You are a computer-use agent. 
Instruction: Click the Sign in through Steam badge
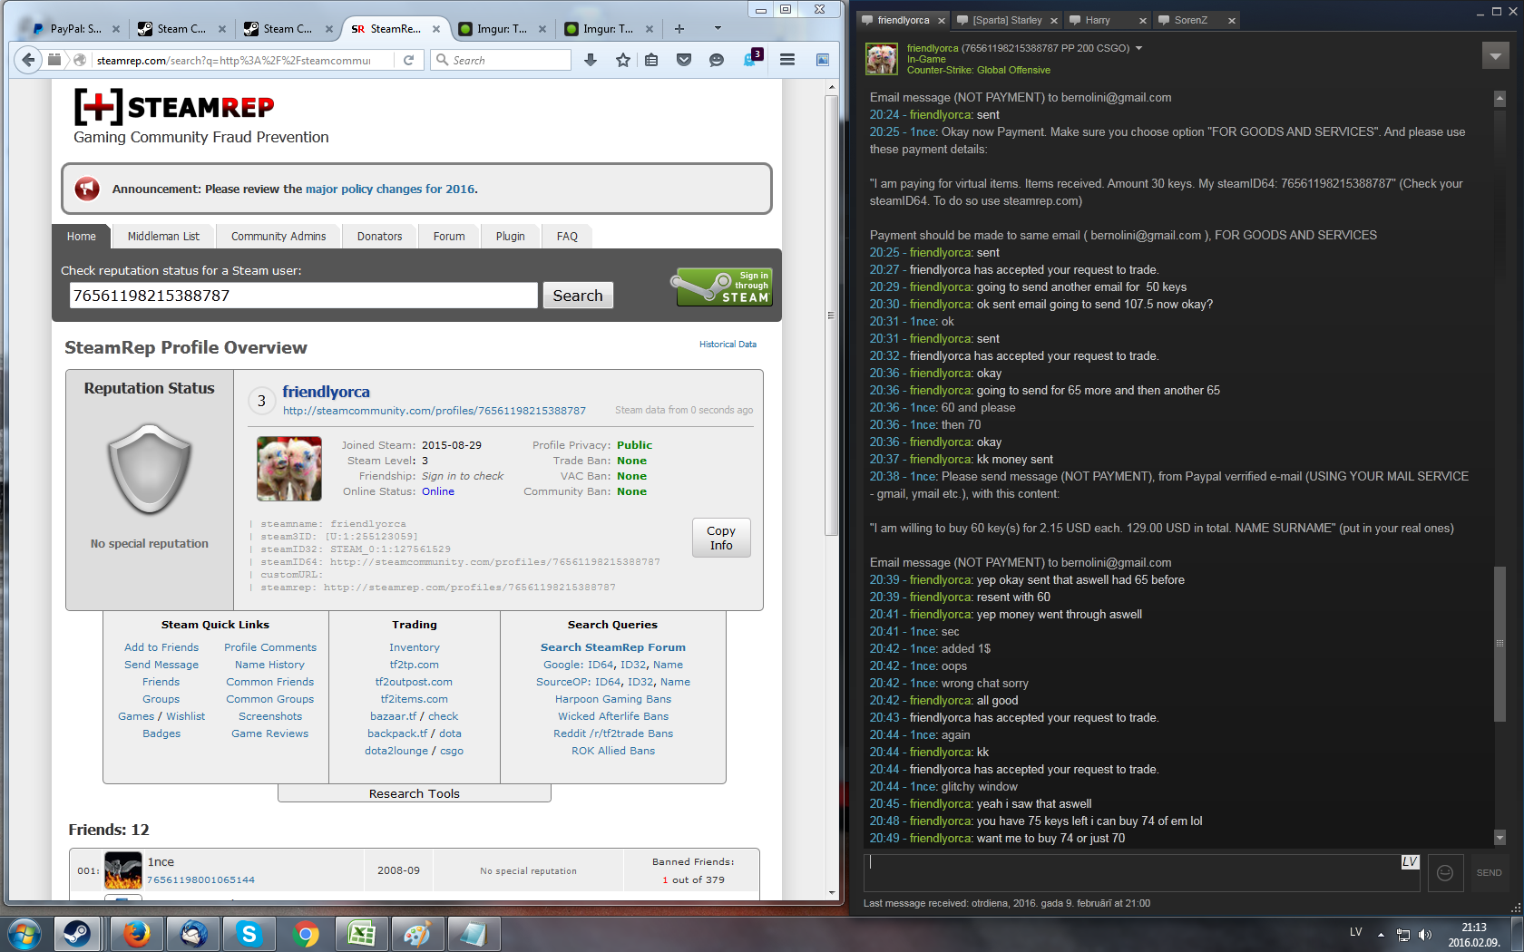click(724, 287)
